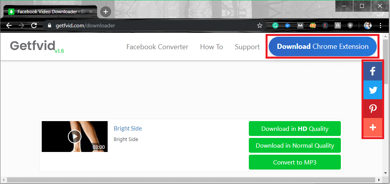Play the Bright Side video thumbnail
Image resolution: width=390 pixels, height=184 pixels.
click(74, 136)
